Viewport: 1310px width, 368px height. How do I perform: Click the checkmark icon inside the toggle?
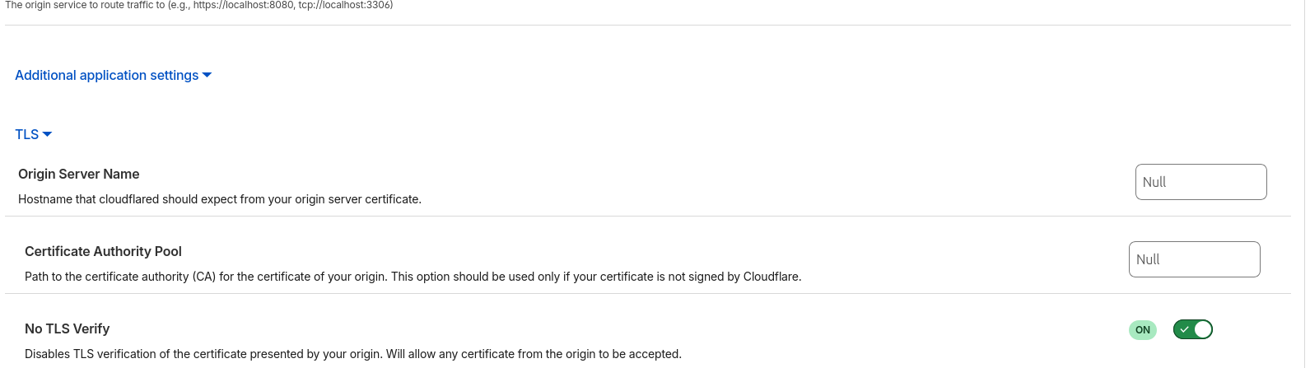[x=1184, y=329]
